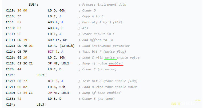
Task: Select the hex bytes 16 00
Action: [22, 10]
